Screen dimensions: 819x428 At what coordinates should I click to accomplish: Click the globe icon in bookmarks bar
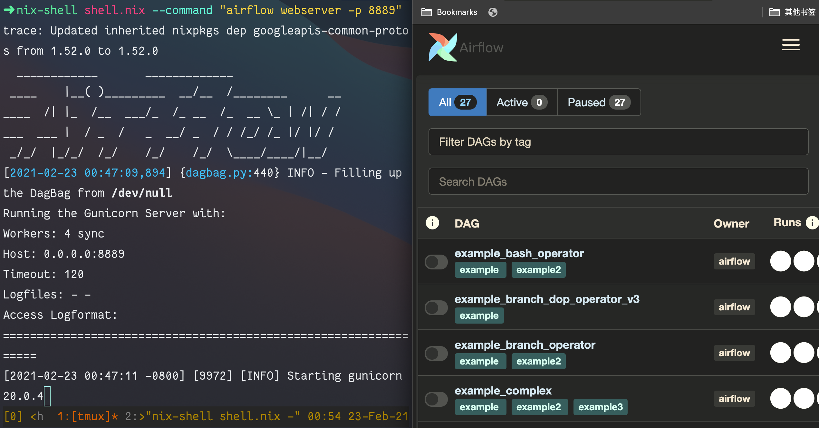coord(493,12)
